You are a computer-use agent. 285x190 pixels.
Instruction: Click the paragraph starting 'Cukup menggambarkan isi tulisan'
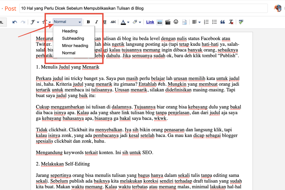tap(138, 113)
